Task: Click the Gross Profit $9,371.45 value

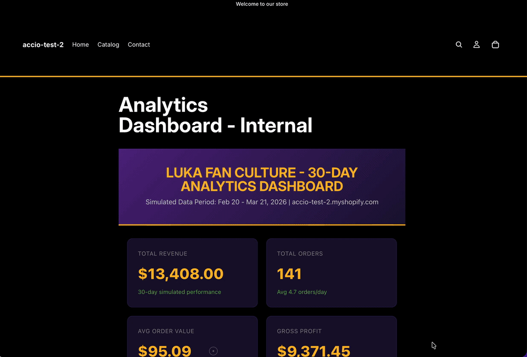Action: 314,351
